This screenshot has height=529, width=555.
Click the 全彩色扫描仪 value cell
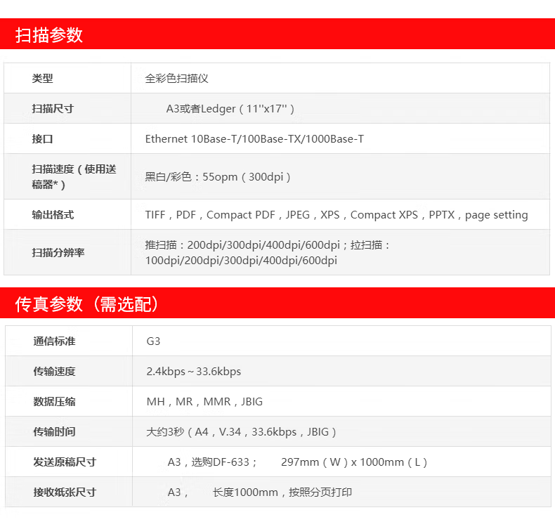pyautogui.click(x=177, y=79)
